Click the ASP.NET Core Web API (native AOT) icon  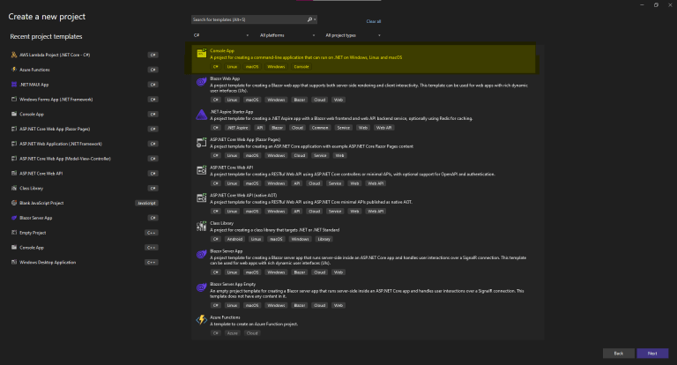point(202,197)
